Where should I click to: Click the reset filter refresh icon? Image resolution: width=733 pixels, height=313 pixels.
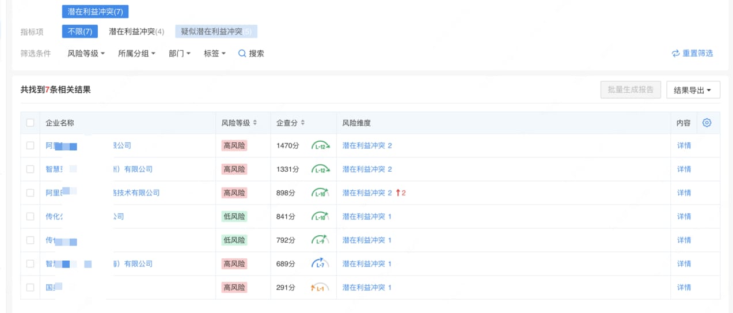coord(675,54)
